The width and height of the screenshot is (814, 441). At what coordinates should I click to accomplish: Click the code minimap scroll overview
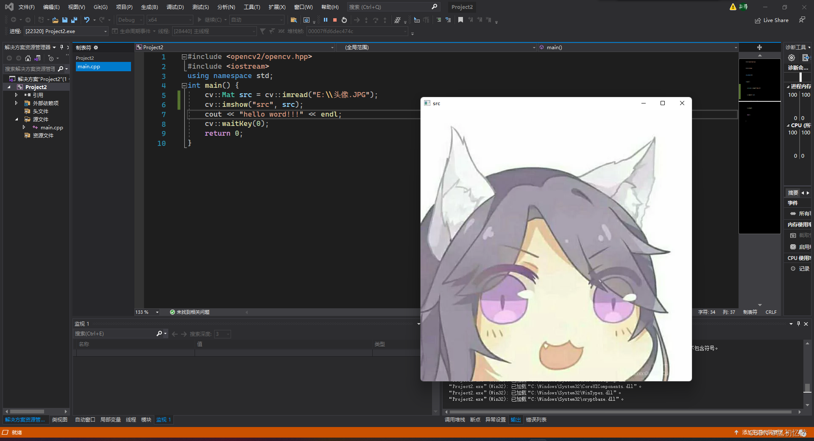(759, 146)
